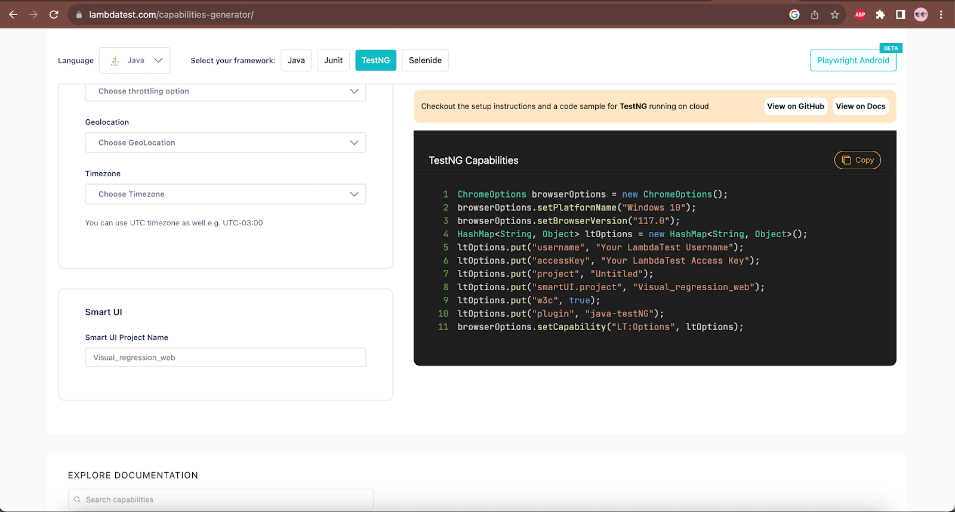Bookmark this page with the star icon

835,14
